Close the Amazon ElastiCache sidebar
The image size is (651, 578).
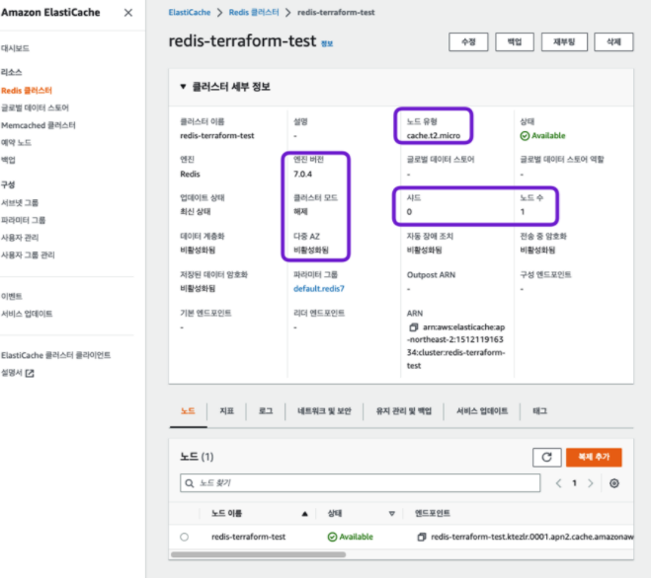tap(128, 13)
